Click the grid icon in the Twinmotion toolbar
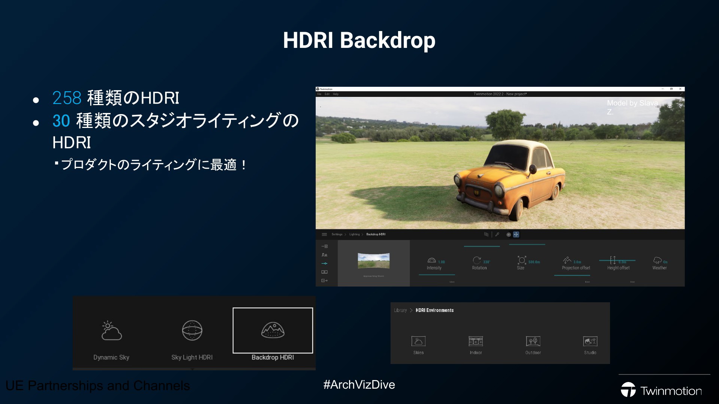The image size is (719, 404). [x=486, y=235]
